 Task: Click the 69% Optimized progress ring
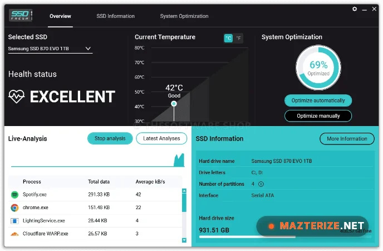tap(318, 67)
